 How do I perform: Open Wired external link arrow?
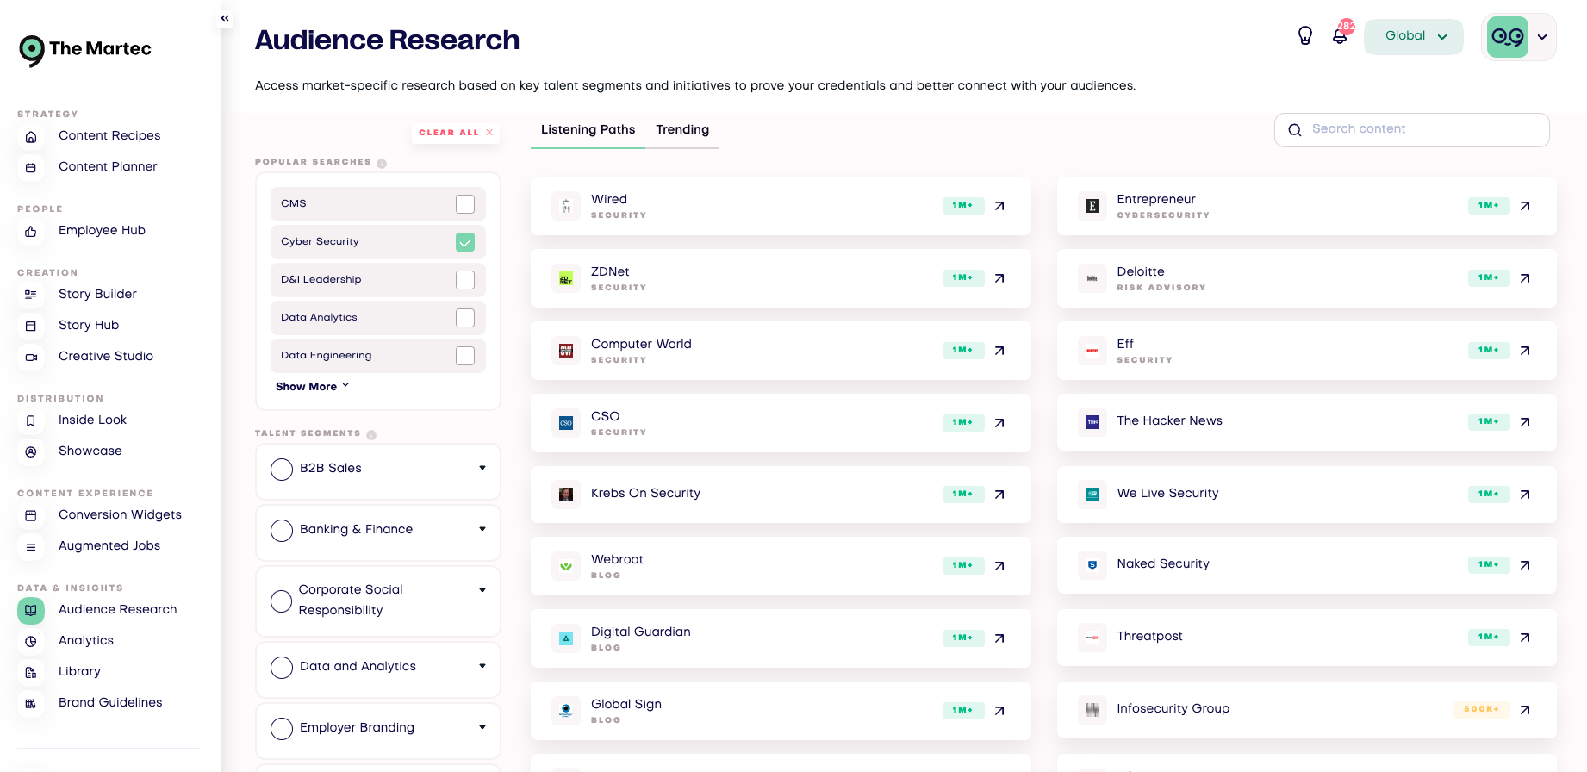coord(999,206)
